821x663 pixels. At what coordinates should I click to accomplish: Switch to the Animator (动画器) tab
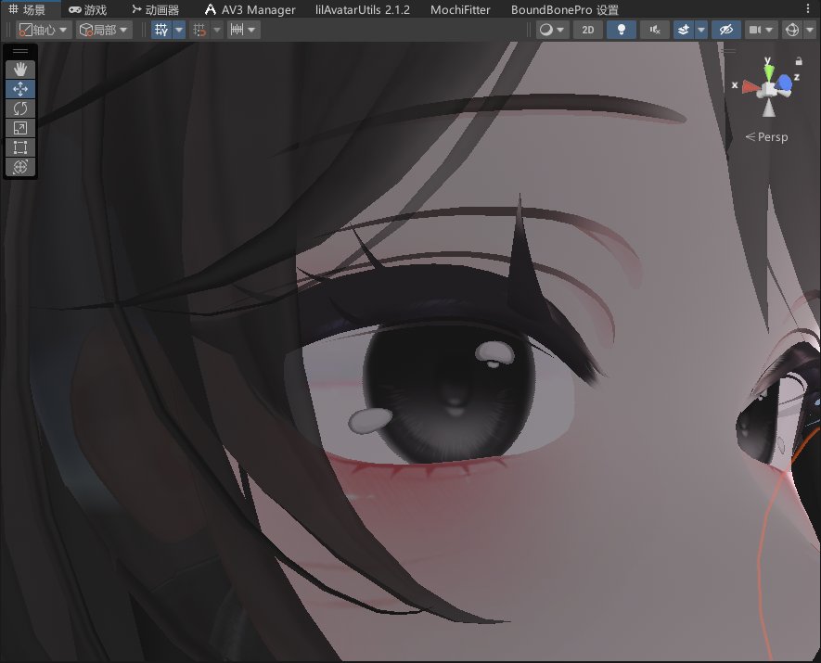pos(156,9)
